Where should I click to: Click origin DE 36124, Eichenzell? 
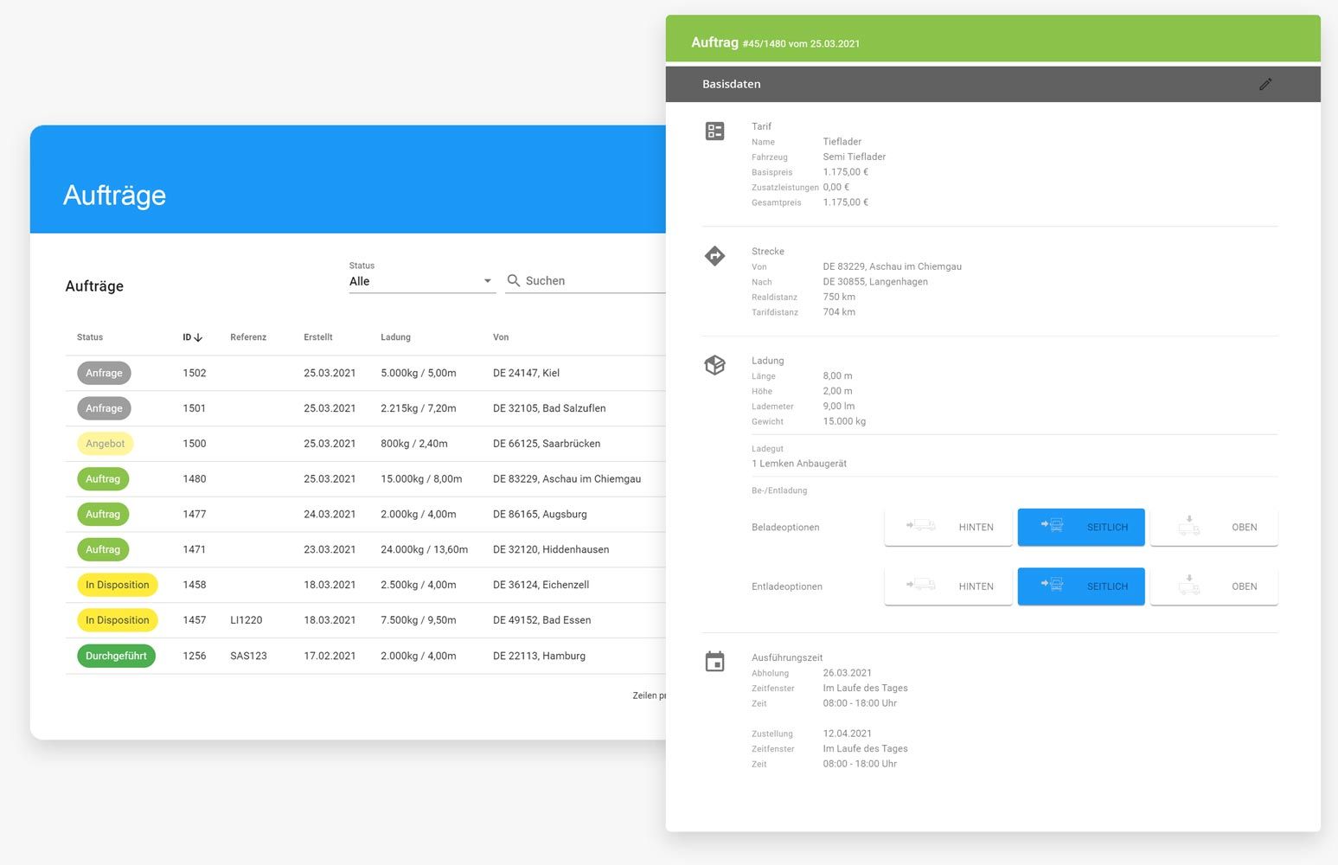tap(541, 585)
